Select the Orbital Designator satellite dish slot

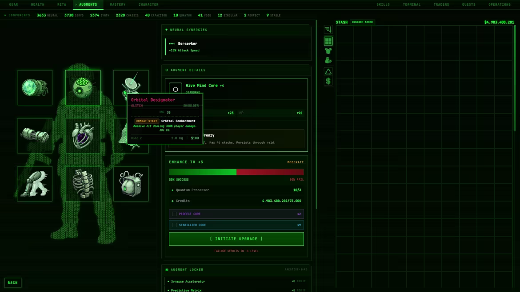(x=131, y=82)
